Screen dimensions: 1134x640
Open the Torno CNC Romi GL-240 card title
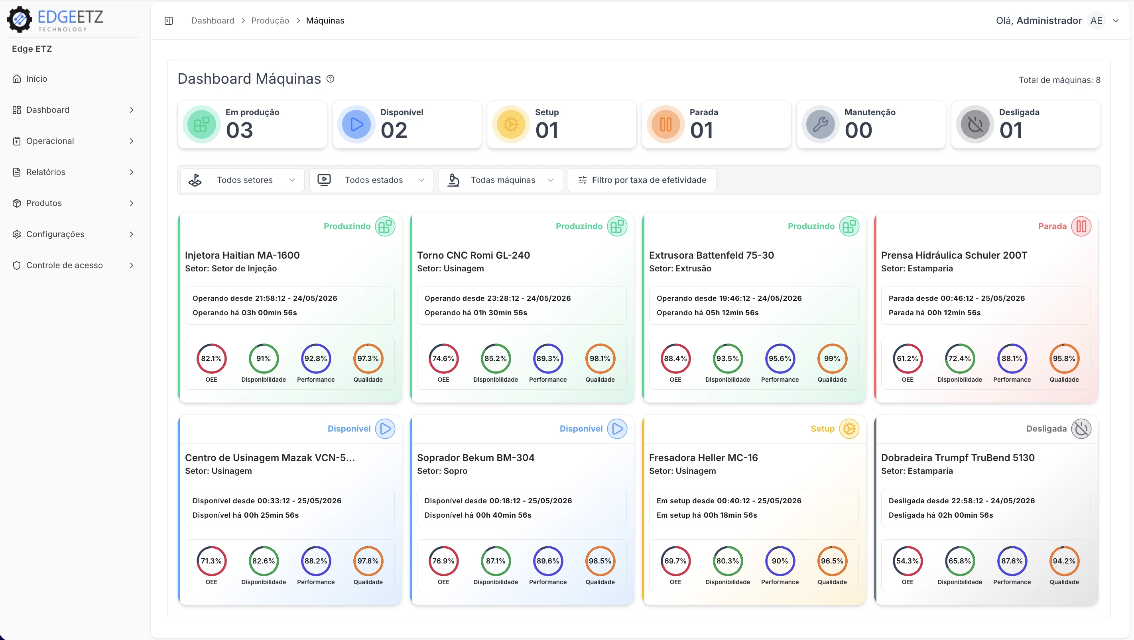(473, 255)
